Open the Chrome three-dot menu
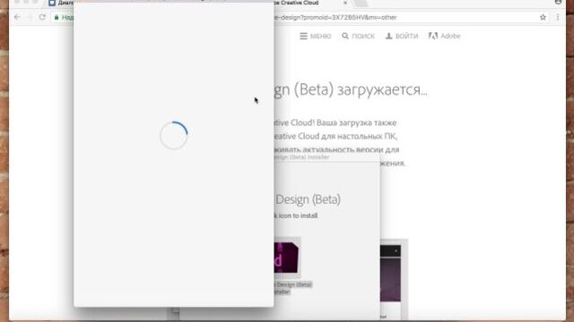Image resolution: width=574 pixels, height=322 pixels. [x=558, y=17]
